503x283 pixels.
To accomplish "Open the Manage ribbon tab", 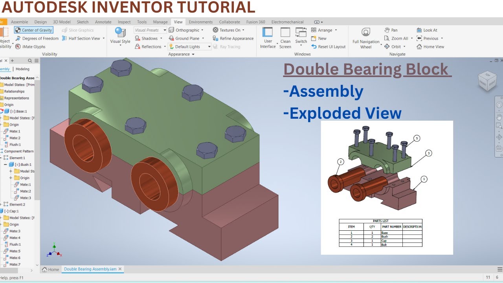I will pyautogui.click(x=160, y=22).
